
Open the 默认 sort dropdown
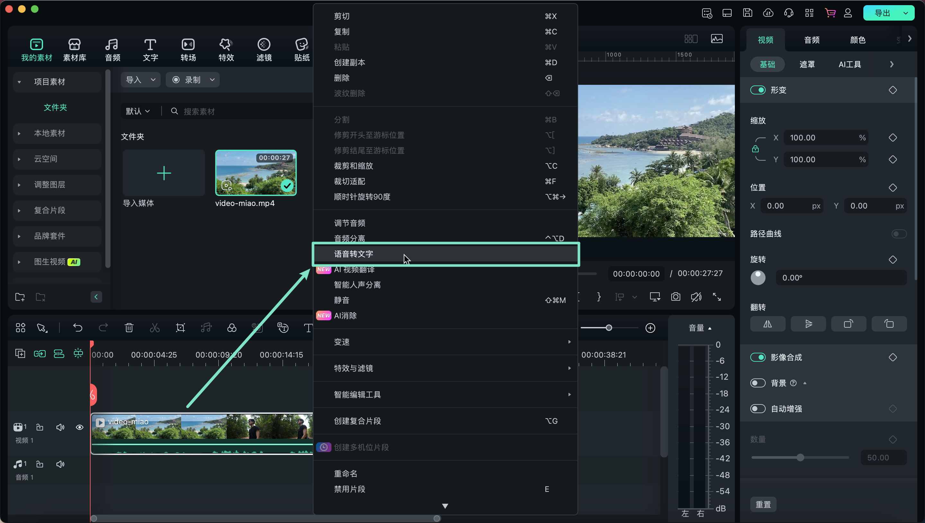click(137, 111)
